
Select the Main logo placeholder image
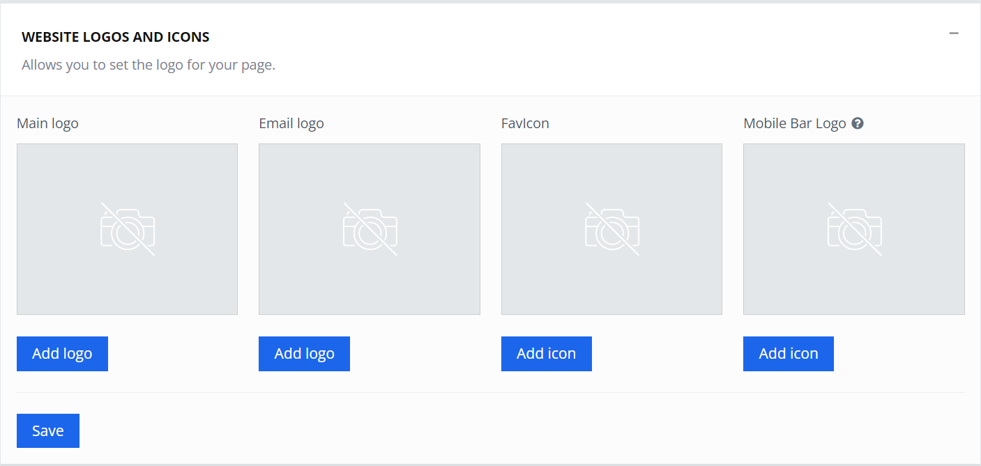coord(127,229)
